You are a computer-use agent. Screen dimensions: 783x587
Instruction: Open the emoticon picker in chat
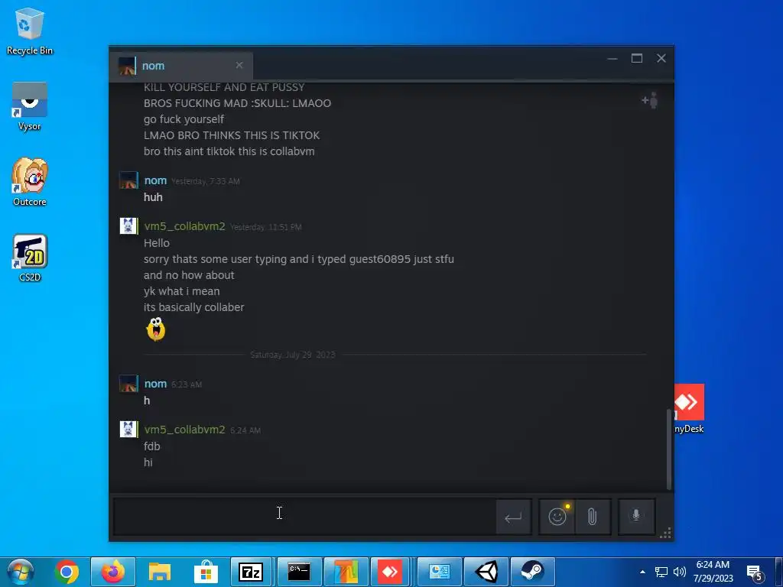point(557,516)
